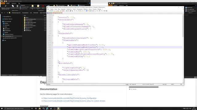Viewport: 197px width, 110px height.
Task: Click the Paste icon in Notepad++ toolbar
Action: coord(64,11)
